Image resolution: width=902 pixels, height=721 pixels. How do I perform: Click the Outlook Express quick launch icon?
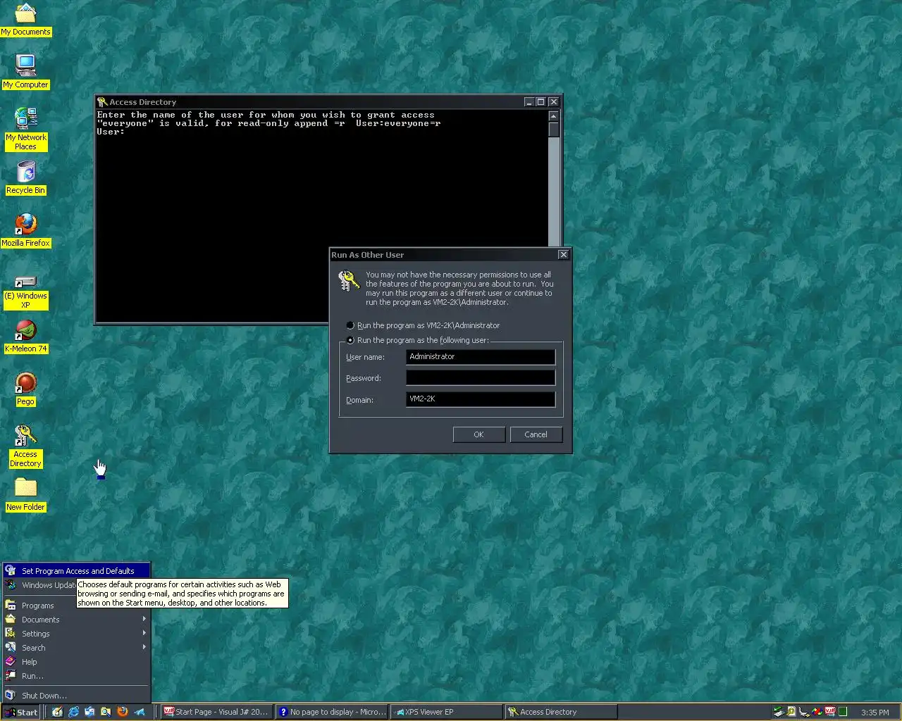click(x=89, y=712)
